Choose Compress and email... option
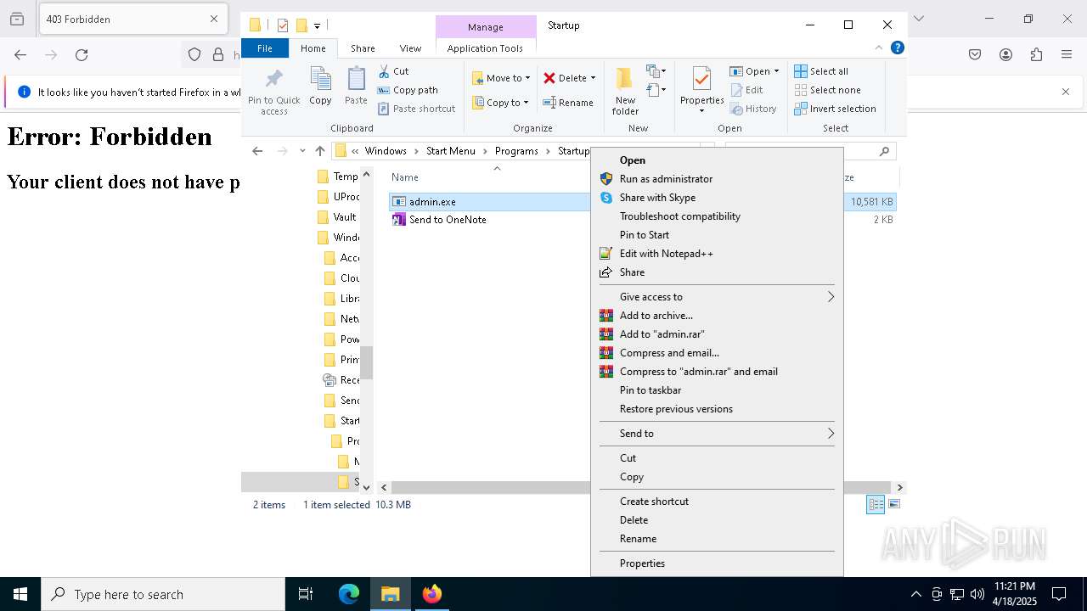The width and height of the screenshot is (1087, 611). coord(717,353)
